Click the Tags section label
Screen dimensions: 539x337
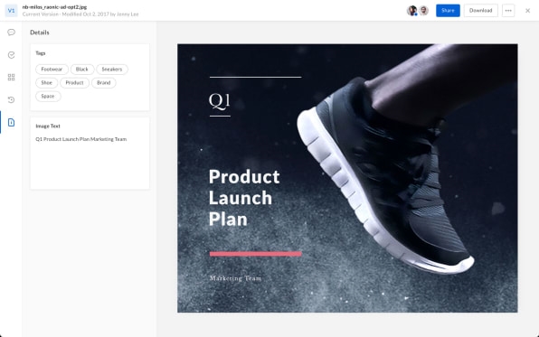tap(41, 53)
